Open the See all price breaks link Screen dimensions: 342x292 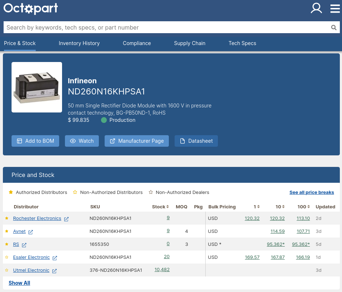tap(312, 192)
